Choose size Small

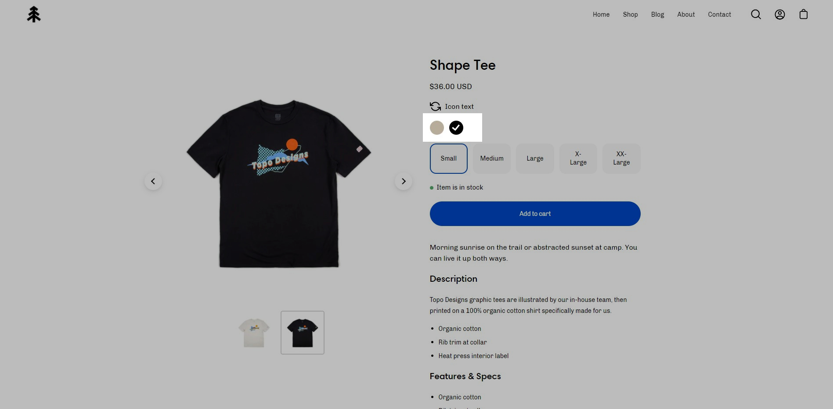(449, 158)
